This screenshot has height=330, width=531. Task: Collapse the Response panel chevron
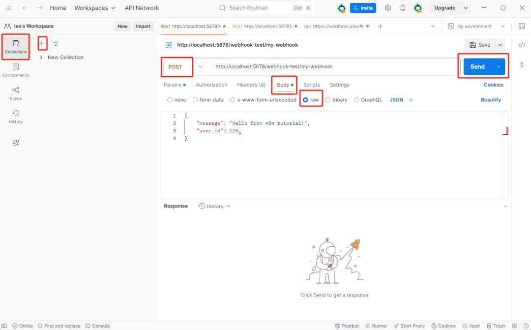click(505, 207)
